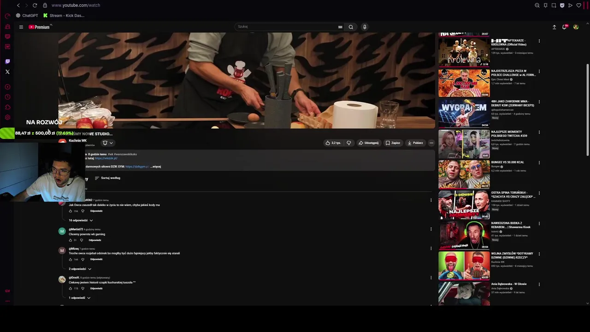Open the wkdzik.pl link in description
Viewport: 590px width, 332px height.
coord(106,158)
